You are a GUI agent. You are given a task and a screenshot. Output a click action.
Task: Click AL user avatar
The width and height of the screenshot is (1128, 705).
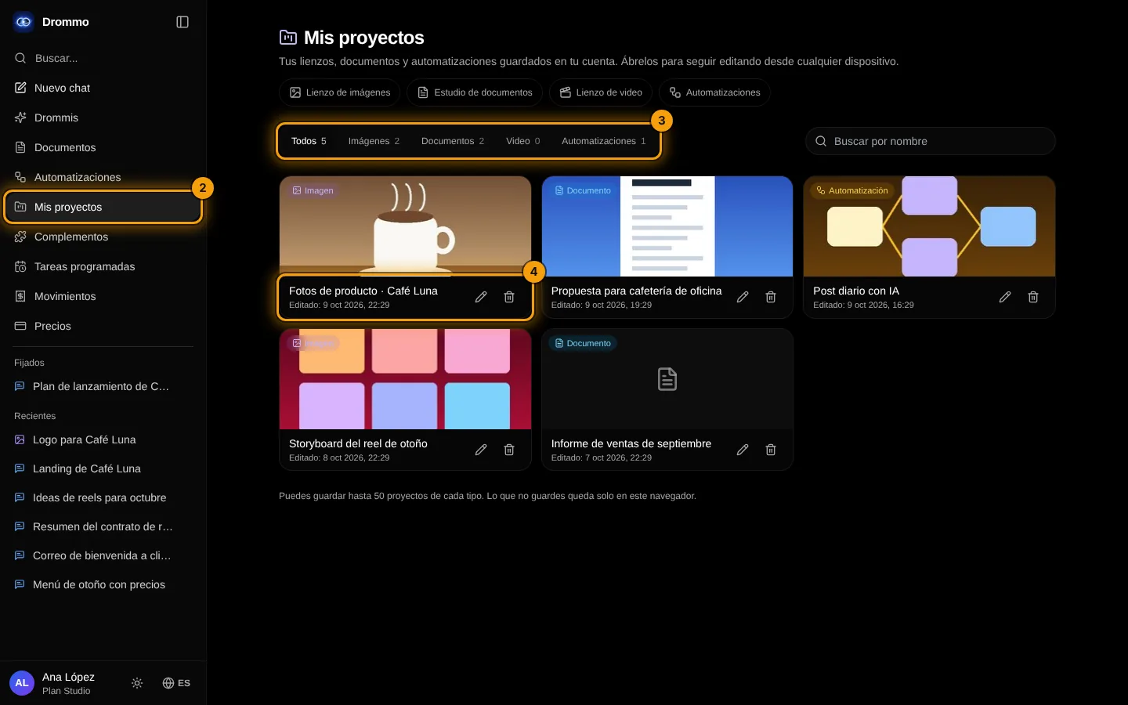click(x=22, y=683)
